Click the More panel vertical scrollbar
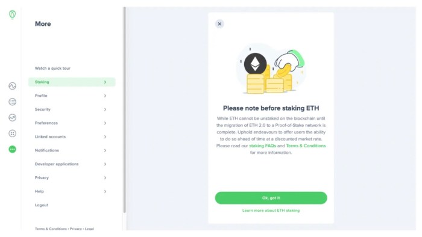The width and height of the screenshot is (422, 237). (124, 110)
